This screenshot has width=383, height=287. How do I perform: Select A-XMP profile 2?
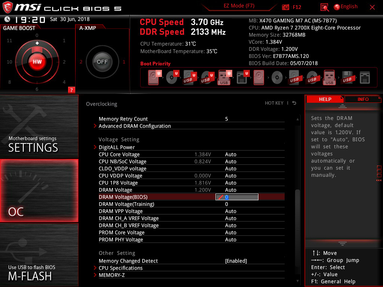[x=81, y=62]
